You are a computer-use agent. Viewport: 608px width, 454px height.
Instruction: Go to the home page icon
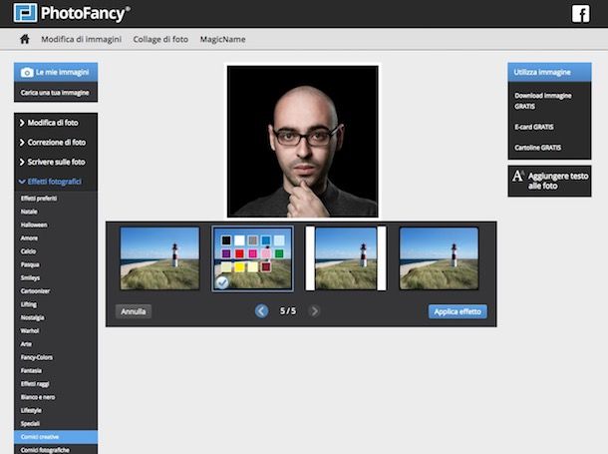coord(25,39)
